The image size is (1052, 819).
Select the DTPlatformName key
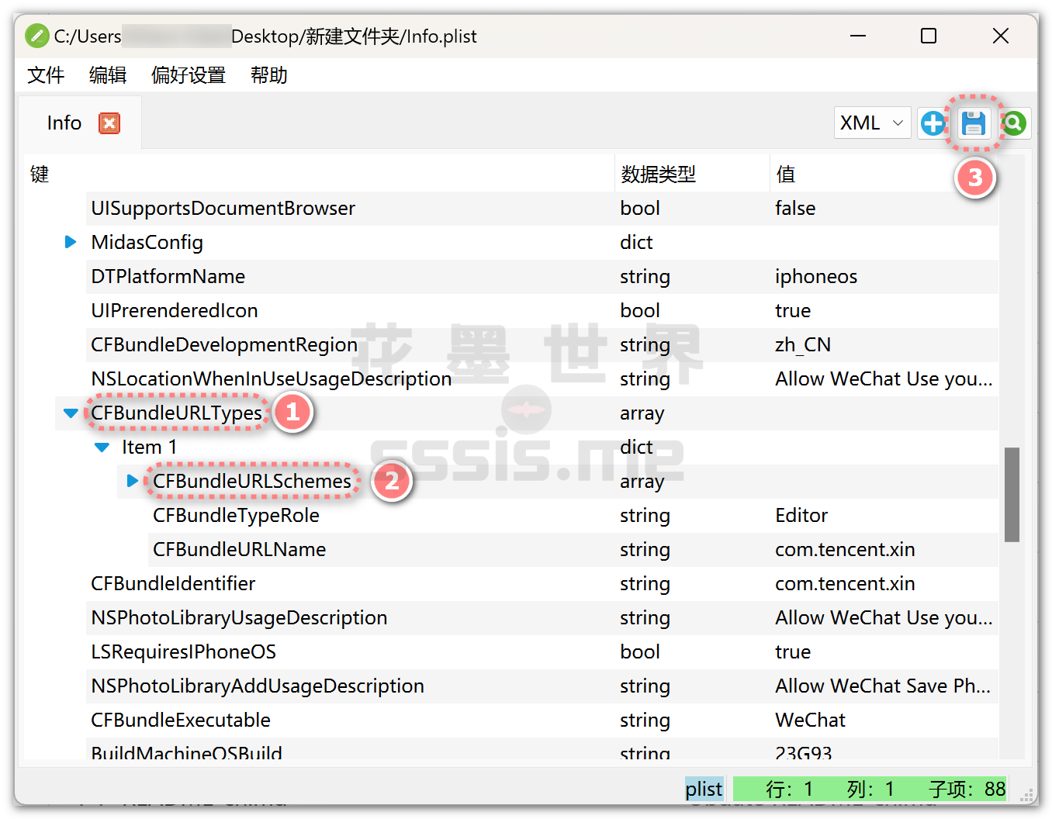point(168,276)
